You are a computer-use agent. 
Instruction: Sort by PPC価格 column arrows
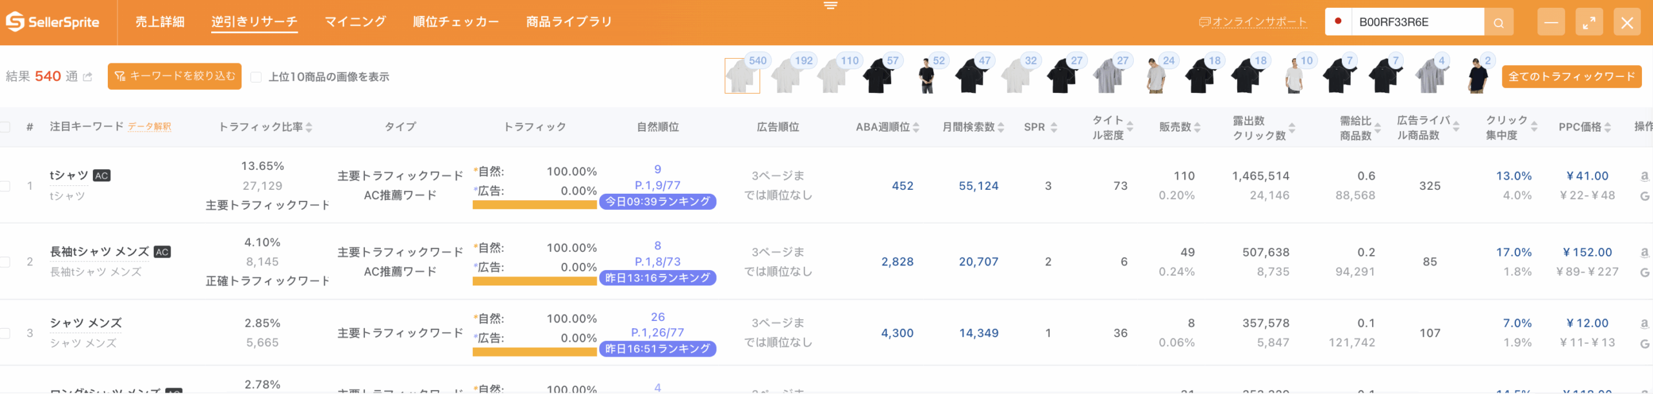pos(1608,127)
